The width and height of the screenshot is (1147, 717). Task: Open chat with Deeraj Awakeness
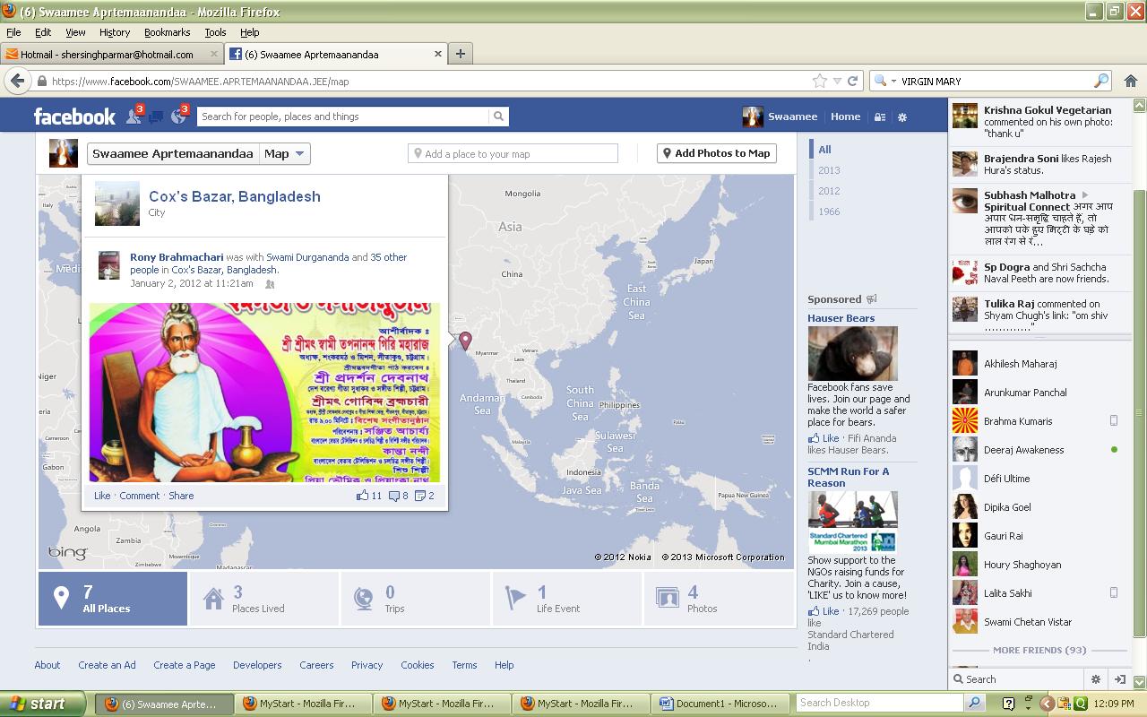tap(1036, 450)
